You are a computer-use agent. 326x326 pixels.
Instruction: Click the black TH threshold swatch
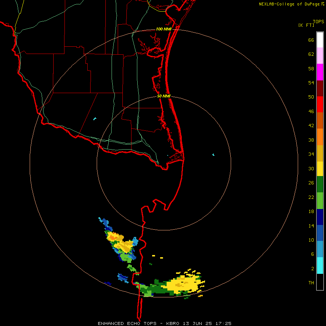coord(320,282)
